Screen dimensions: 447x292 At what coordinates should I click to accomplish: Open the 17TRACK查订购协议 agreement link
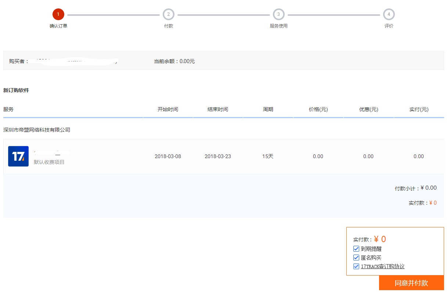[x=382, y=266]
